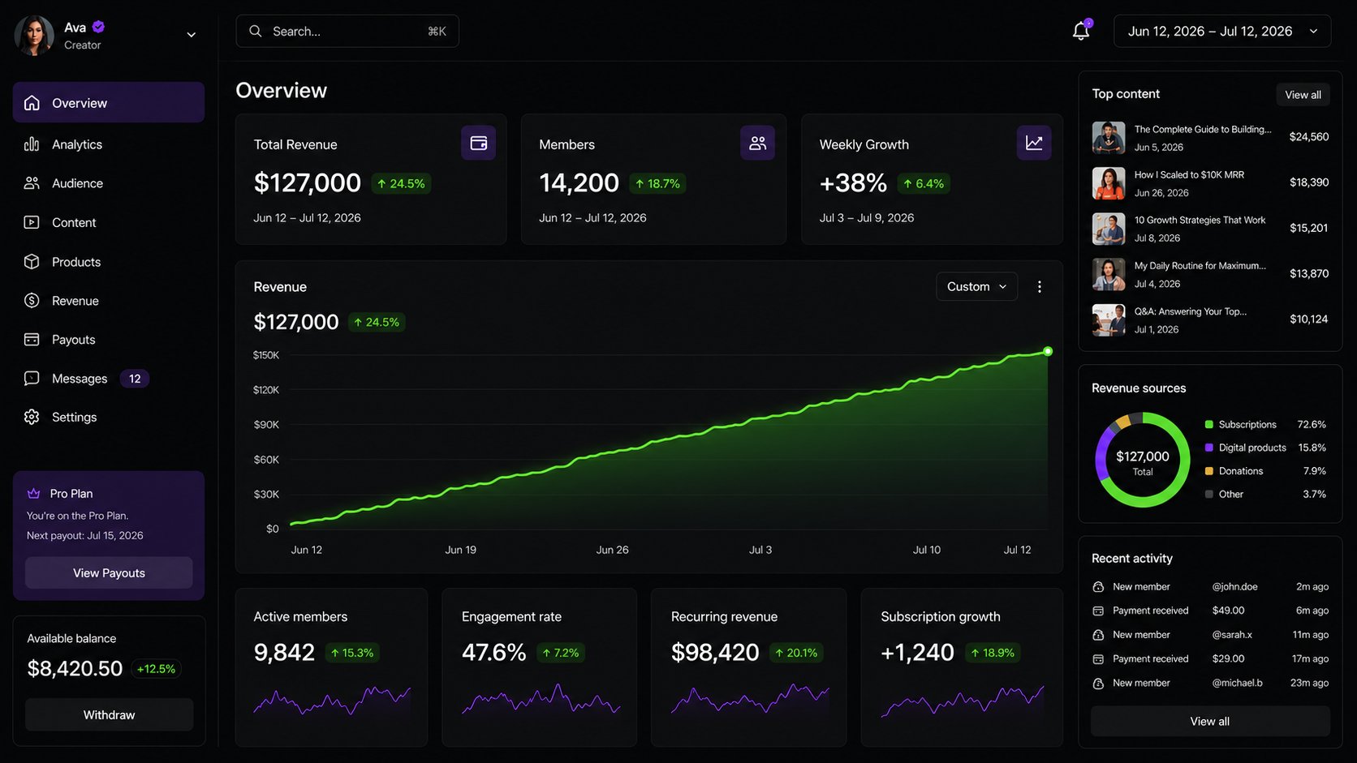Click the Settings gear icon in sidebar

click(x=32, y=417)
